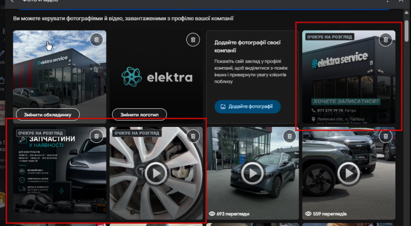Delete the pending wheel video

click(x=193, y=136)
